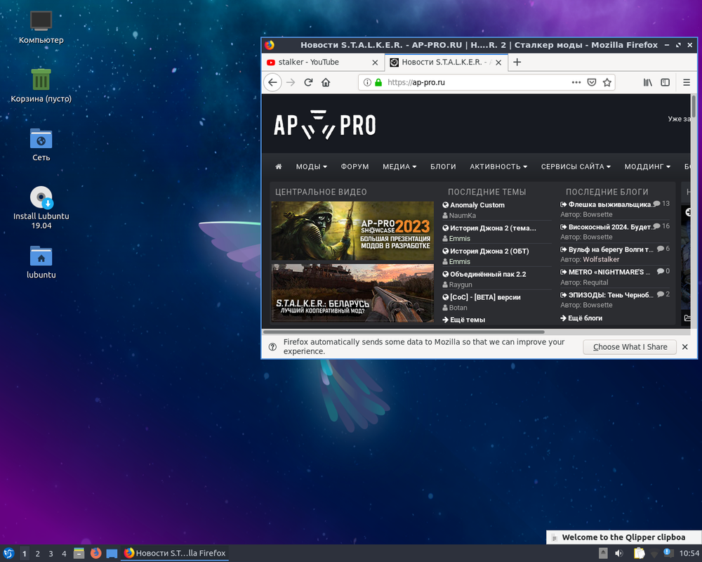Expand the АКТИВНОСТЬ dropdown menu

[x=498, y=166]
